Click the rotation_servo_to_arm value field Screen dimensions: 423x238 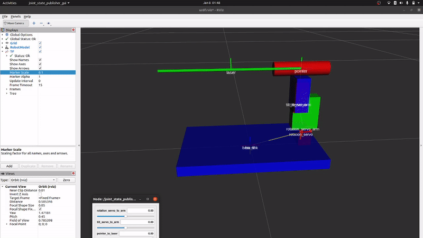141,210
